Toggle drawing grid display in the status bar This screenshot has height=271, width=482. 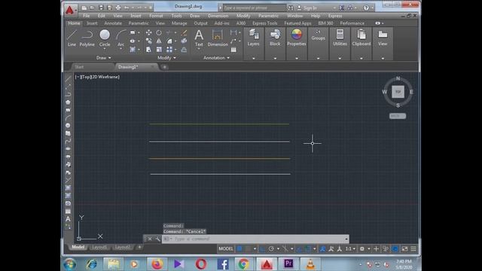(x=239, y=248)
